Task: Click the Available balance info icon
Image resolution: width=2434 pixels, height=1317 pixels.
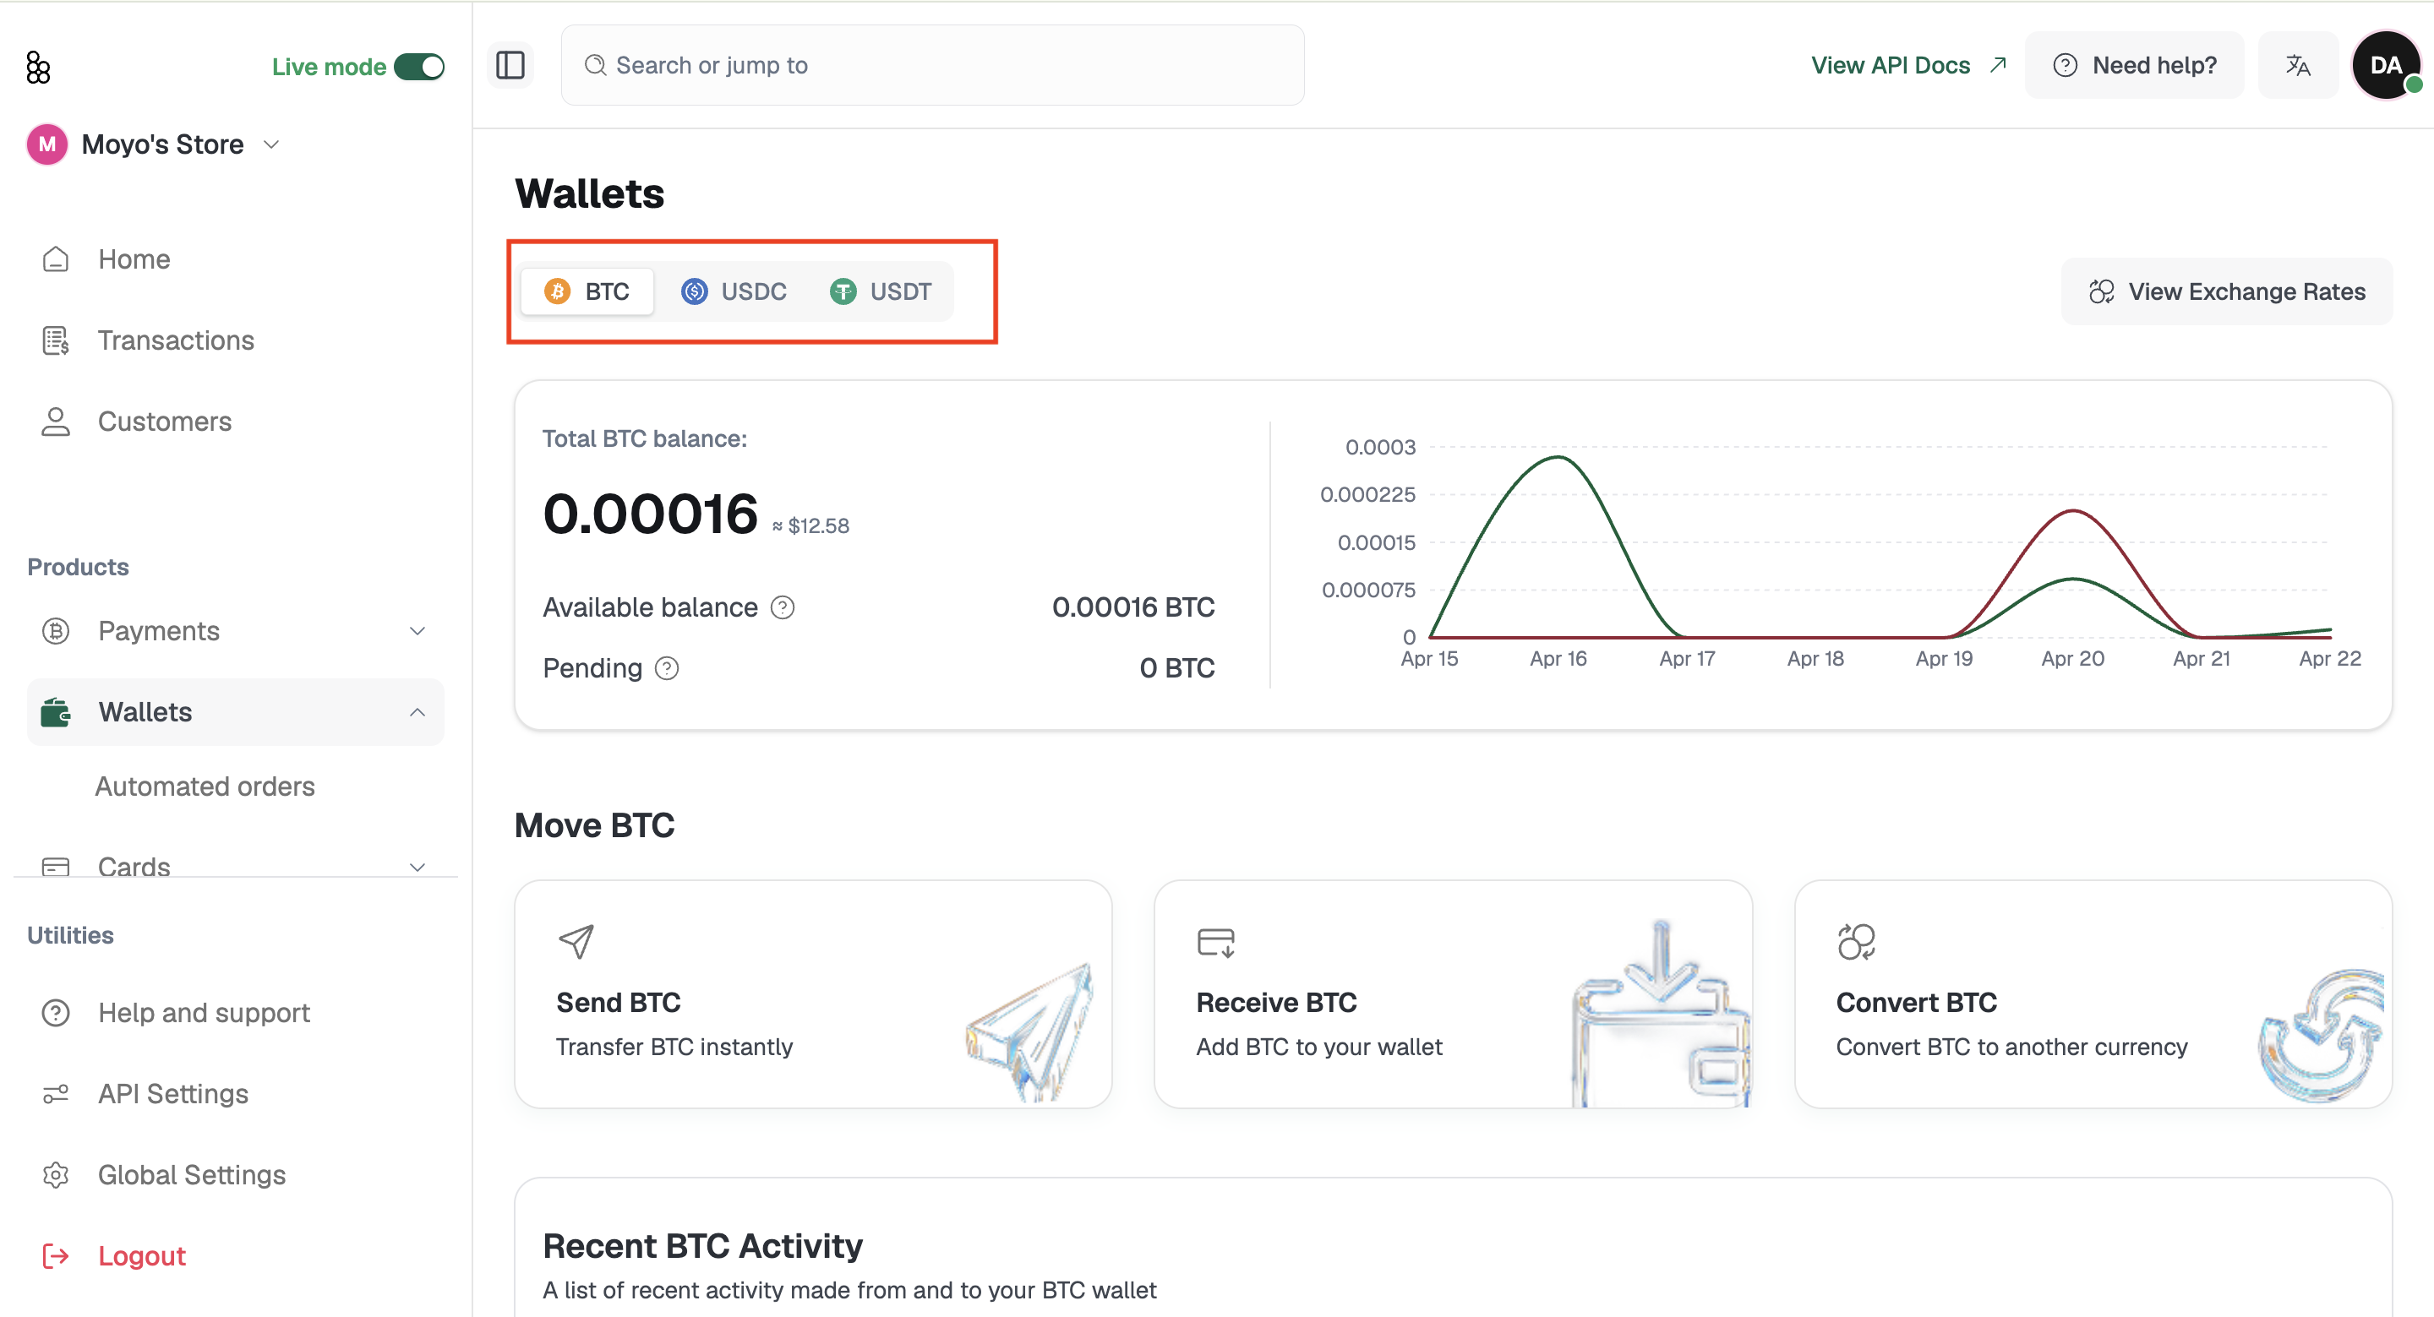Action: (783, 607)
